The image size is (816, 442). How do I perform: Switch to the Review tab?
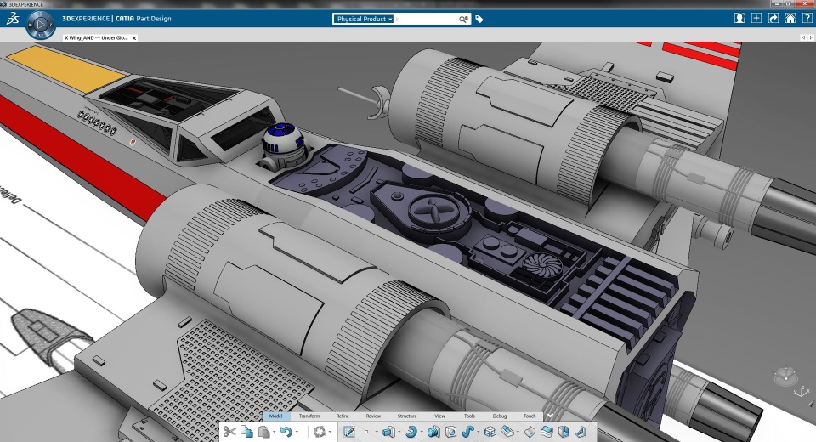tap(373, 416)
